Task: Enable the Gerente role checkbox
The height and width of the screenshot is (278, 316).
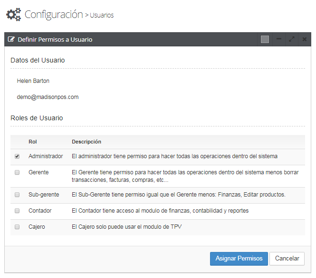Action: pyautogui.click(x=17, y=172)
